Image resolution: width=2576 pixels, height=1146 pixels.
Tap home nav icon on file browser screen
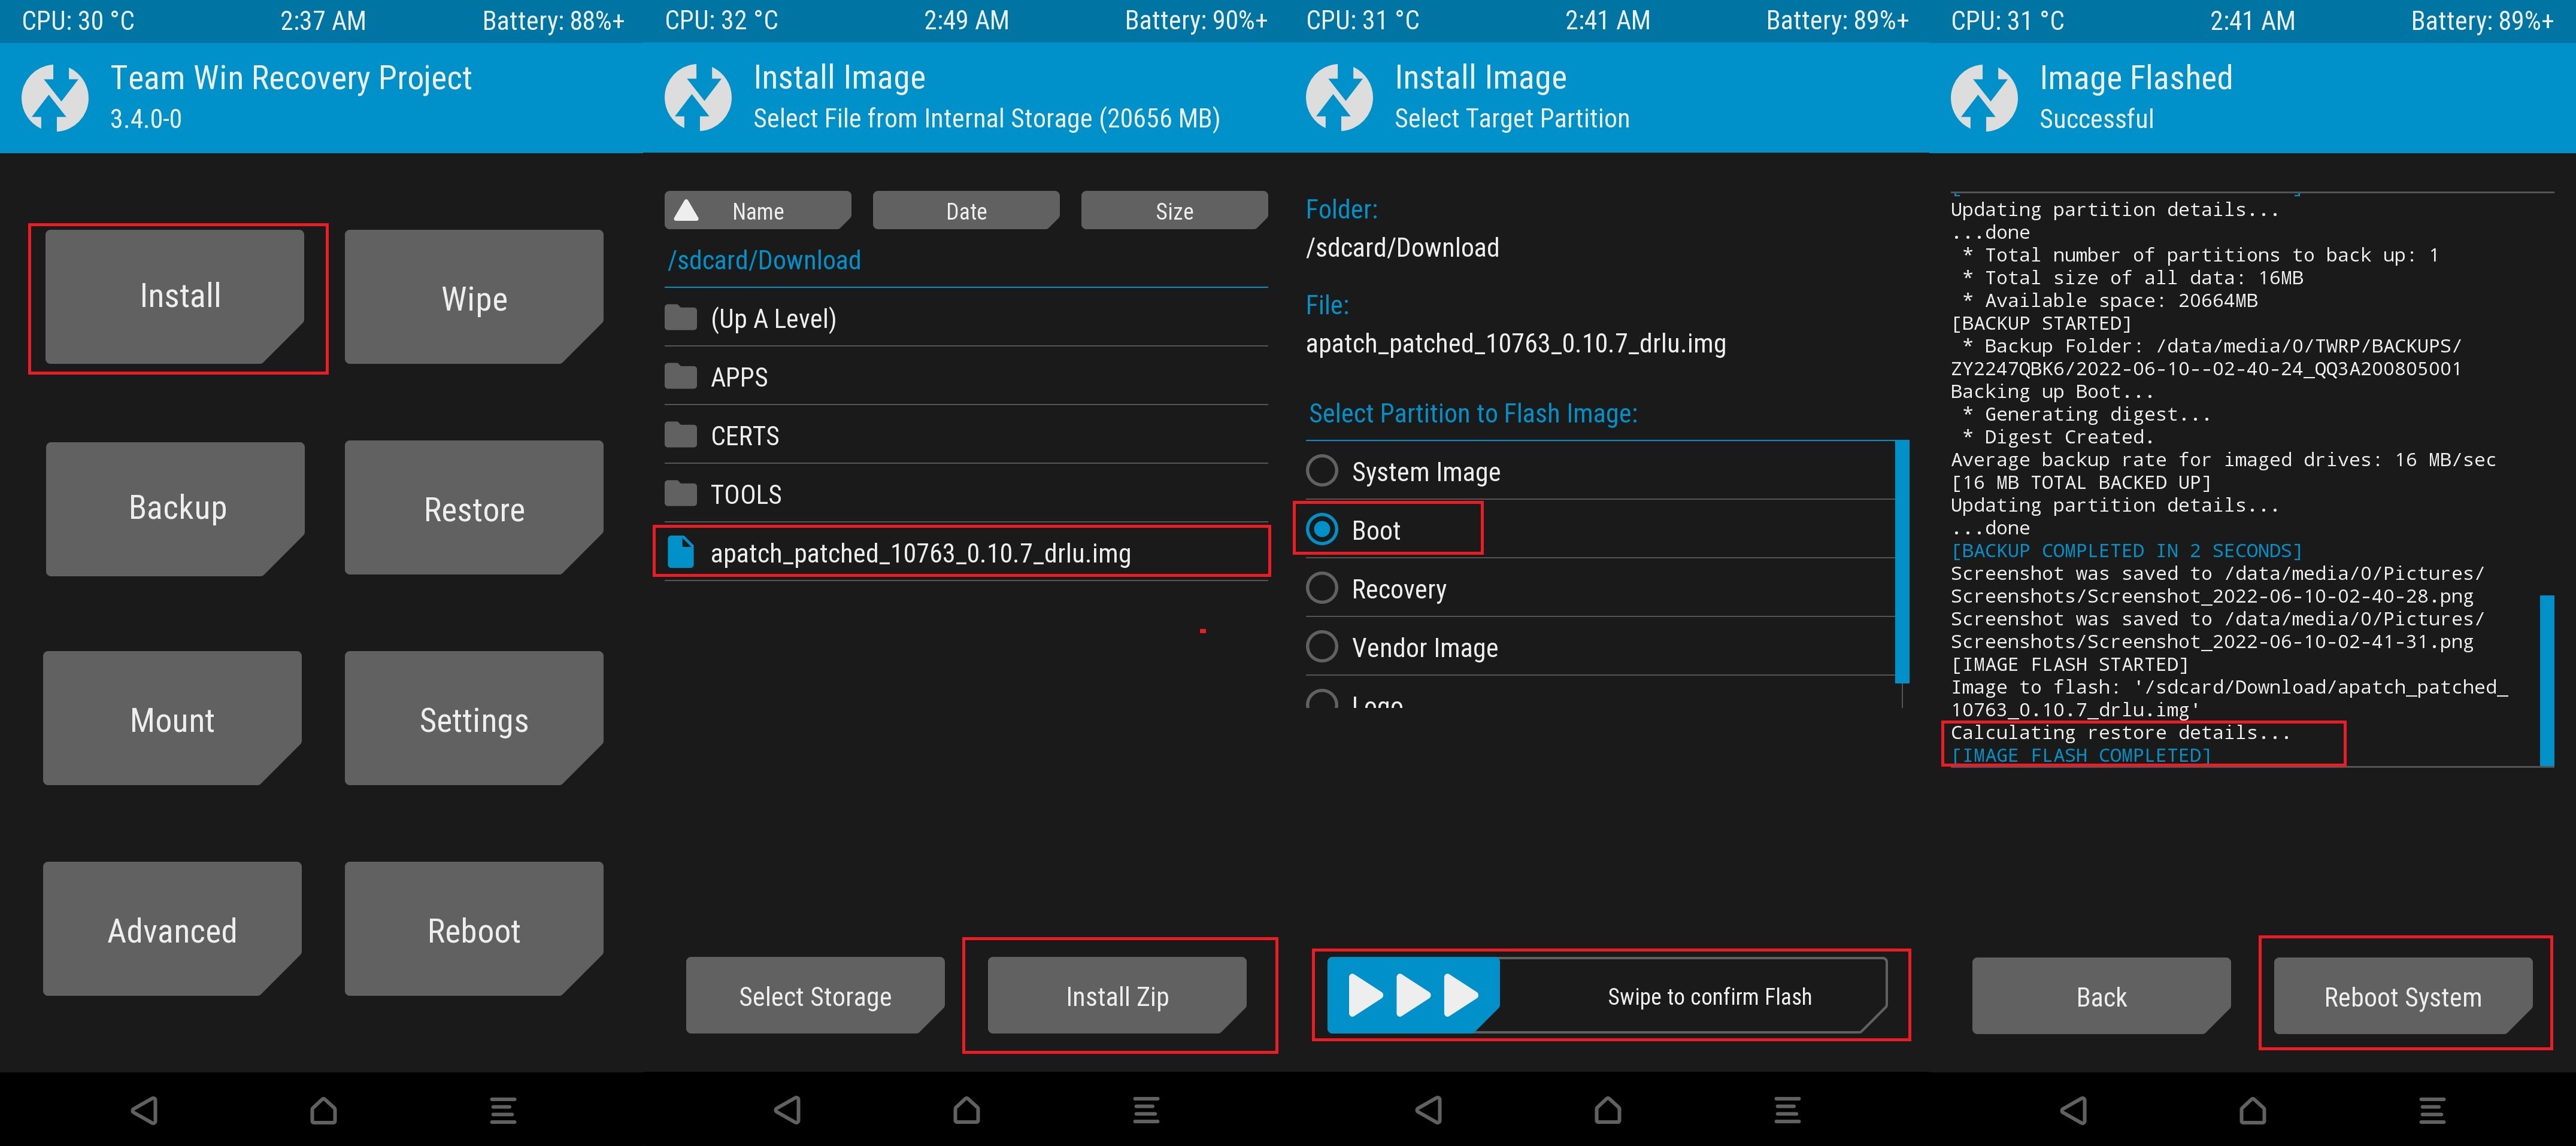coord(966,1110)
